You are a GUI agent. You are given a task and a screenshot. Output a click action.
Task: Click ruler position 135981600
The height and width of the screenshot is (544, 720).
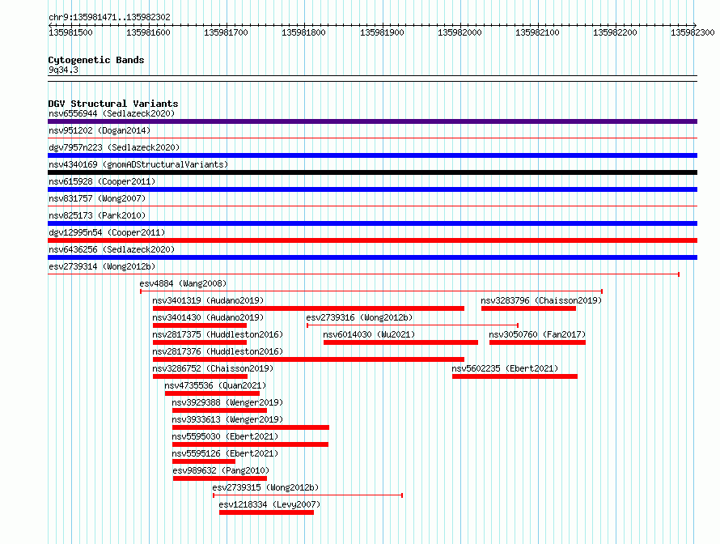(x=148, y=32)
